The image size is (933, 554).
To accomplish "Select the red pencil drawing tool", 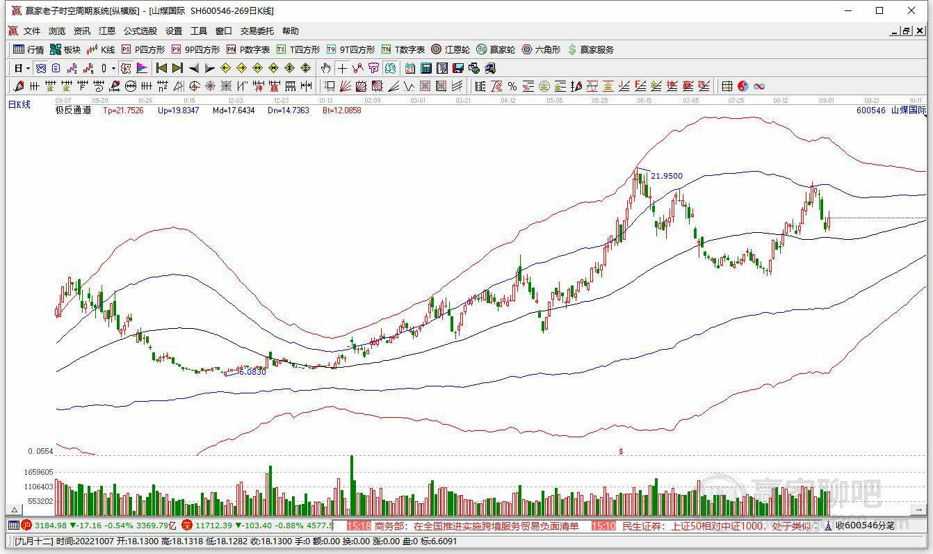I will 18,86.
